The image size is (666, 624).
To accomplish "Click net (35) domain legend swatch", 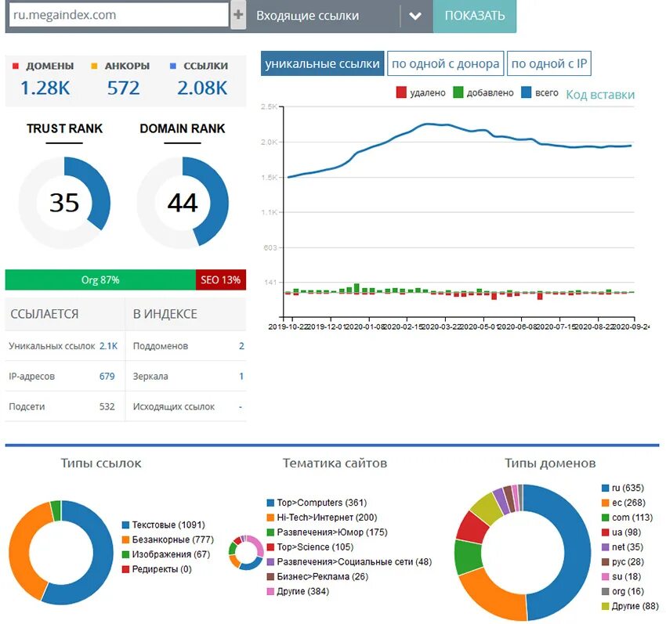I will pyautogui.click(x=605, y=547).
